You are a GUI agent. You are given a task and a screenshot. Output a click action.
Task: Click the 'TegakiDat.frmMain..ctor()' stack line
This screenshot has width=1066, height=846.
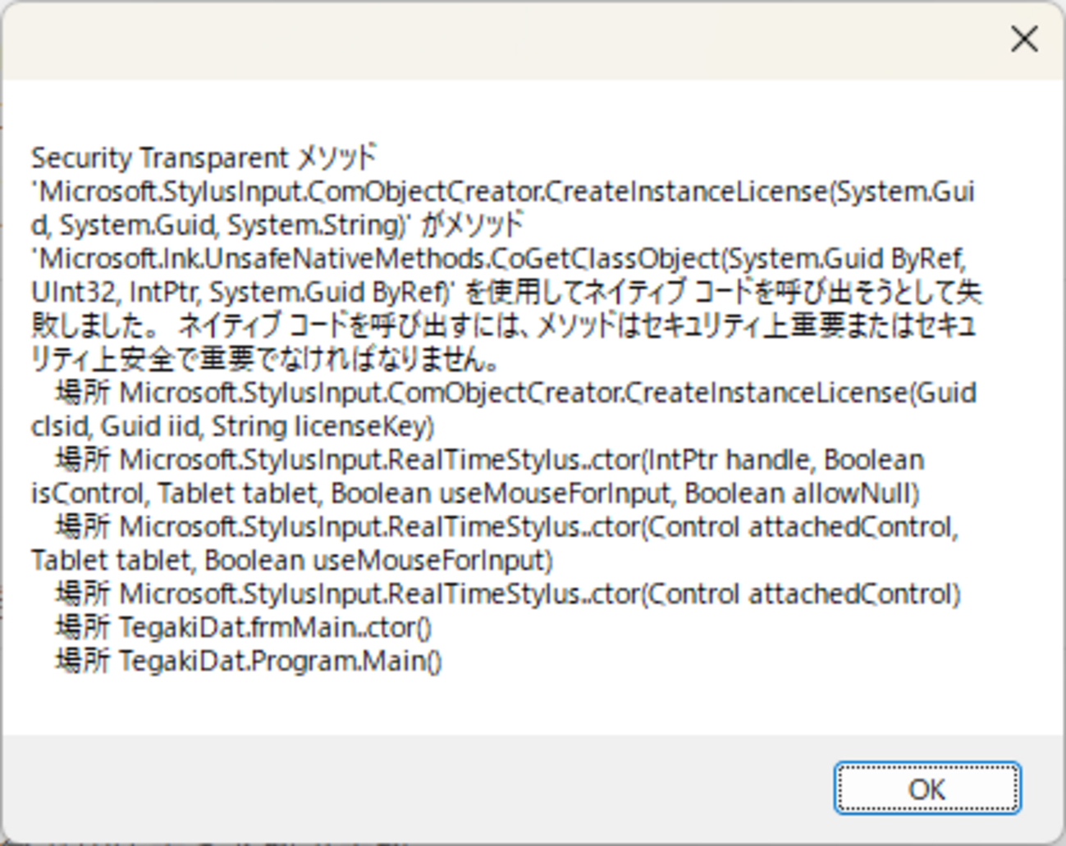pyautogui.click(x=275, y=627)
